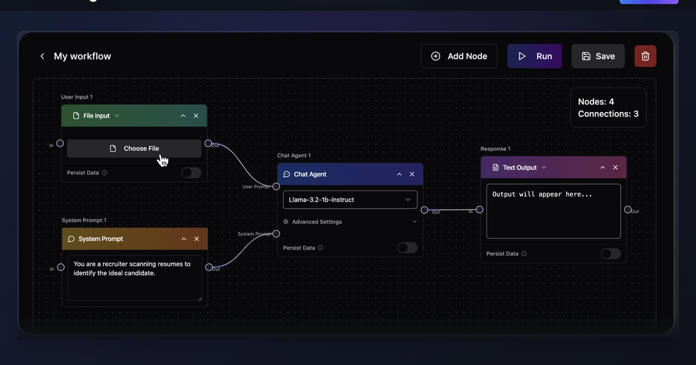Open the File Input node type dropdown
The width and height of the screenshot is (696, 365).
pos(117,116)
